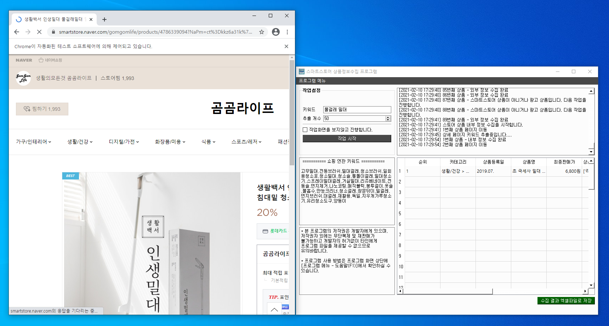The width and height of the screenshot is (609, 326).
Task: Click log panel scroll-up arrow
Action: point(591,91)
